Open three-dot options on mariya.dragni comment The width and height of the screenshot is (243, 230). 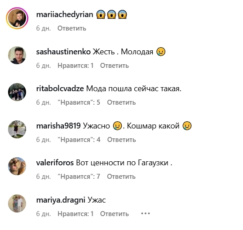146,213
